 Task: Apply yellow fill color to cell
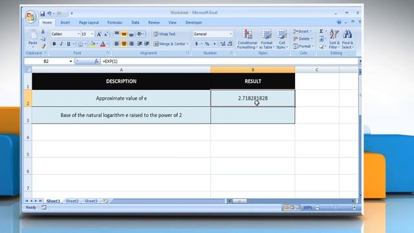[x=93, y=44]
